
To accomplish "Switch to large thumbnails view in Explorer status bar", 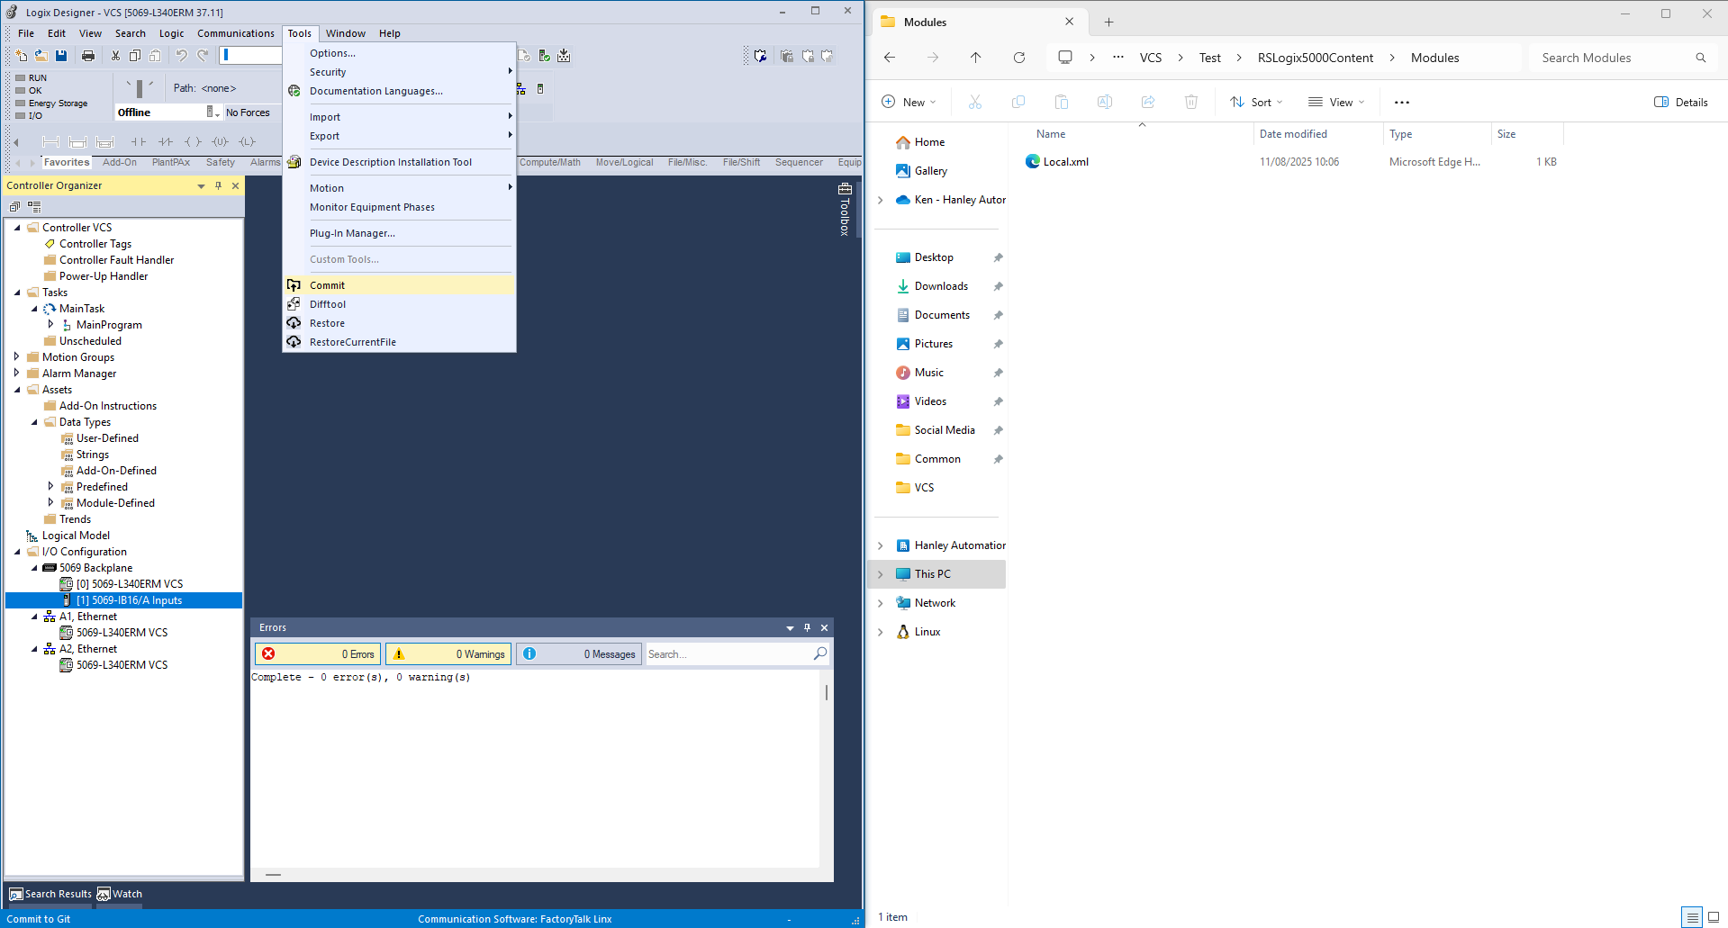I will (x=1714, y=917).
